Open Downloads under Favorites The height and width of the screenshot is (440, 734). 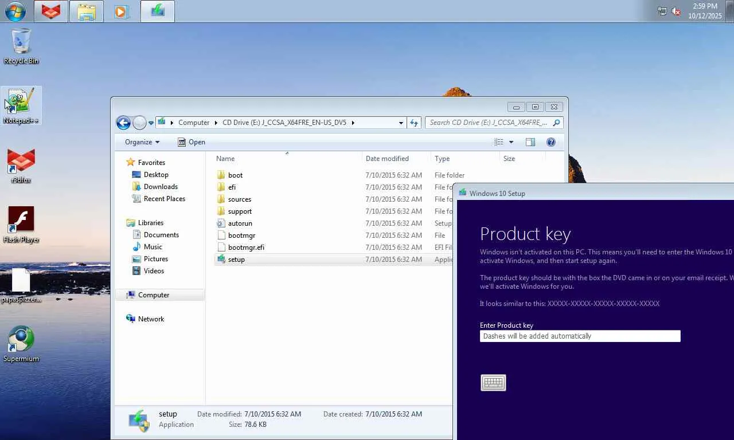click(x=161, y=187)
